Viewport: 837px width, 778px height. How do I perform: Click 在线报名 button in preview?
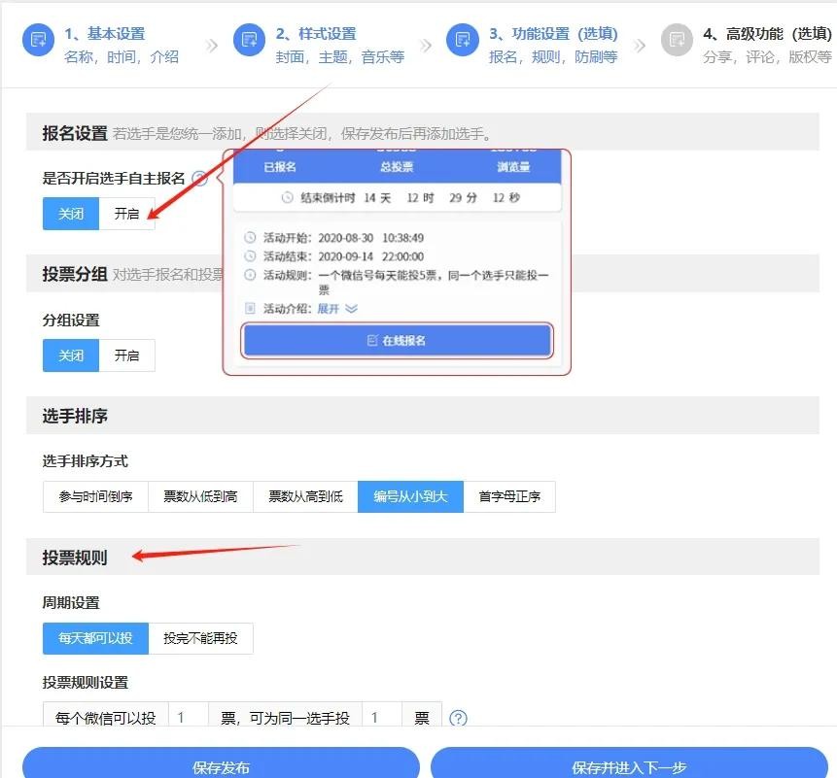coord(398,341)
